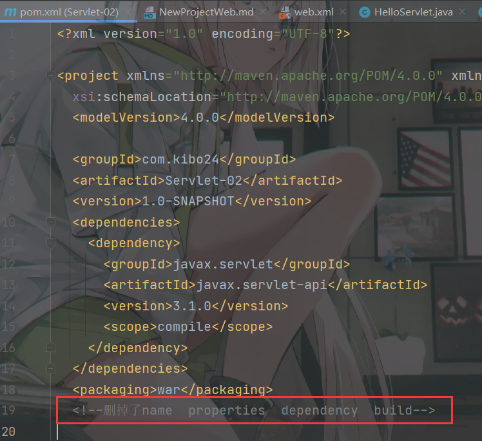The width and height of the screenshot is (482, 441).
Task: Click fold end marker of closing dependency tag
Action: (51, 348)
